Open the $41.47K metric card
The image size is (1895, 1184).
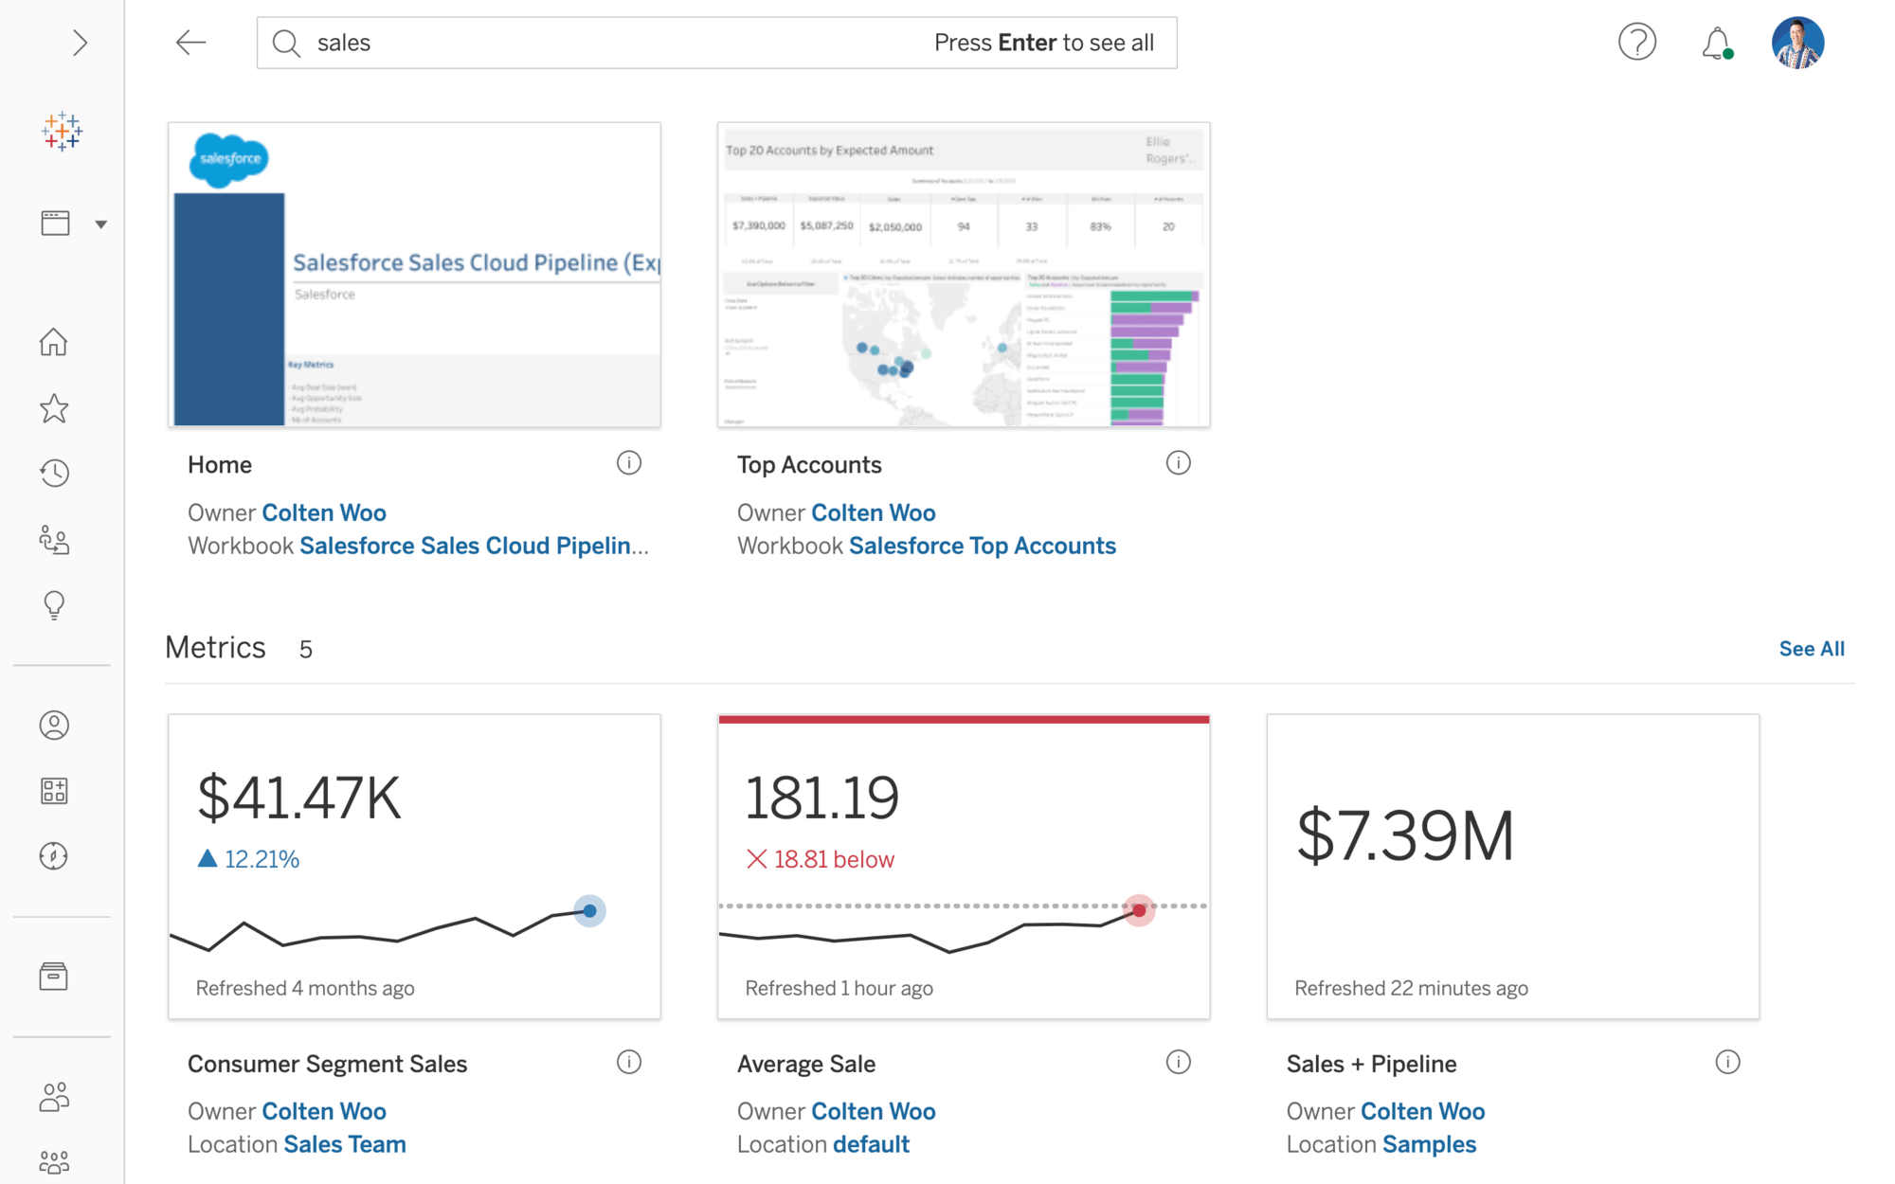tap(414, 867)
